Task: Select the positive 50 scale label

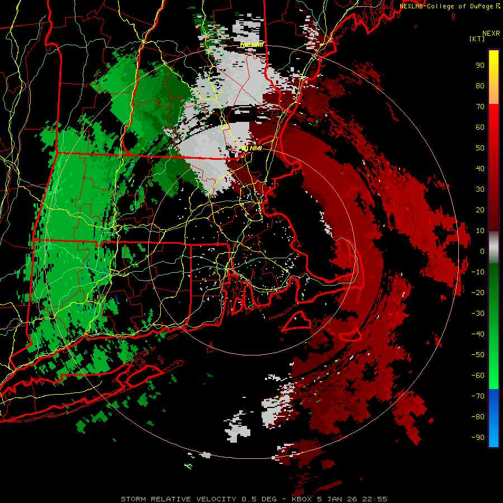Action: [x=480, y=148]
